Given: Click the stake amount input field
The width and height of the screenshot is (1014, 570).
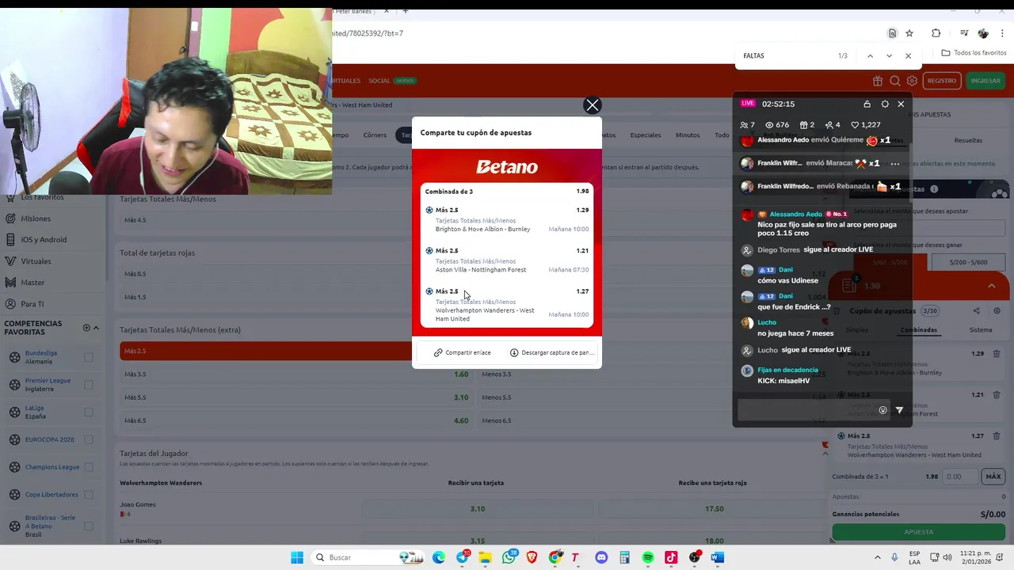Looking at the screenshot, I should click(x=959, y=477).
